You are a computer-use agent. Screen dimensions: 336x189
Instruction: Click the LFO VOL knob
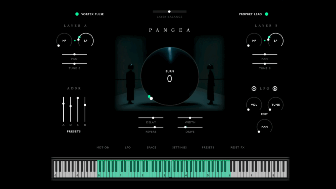(x=254, y=105)
